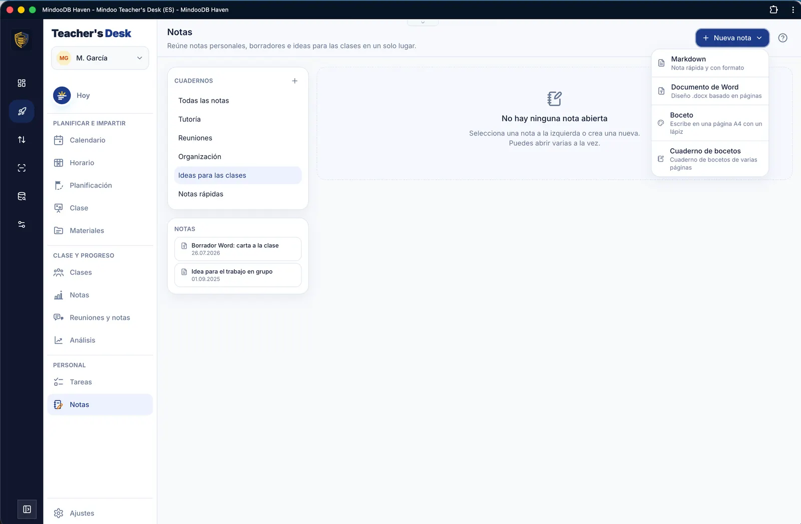Collapse the top header chevron handle
The height and width of the screenshot is (524, 801).
(x=423, y=23)
